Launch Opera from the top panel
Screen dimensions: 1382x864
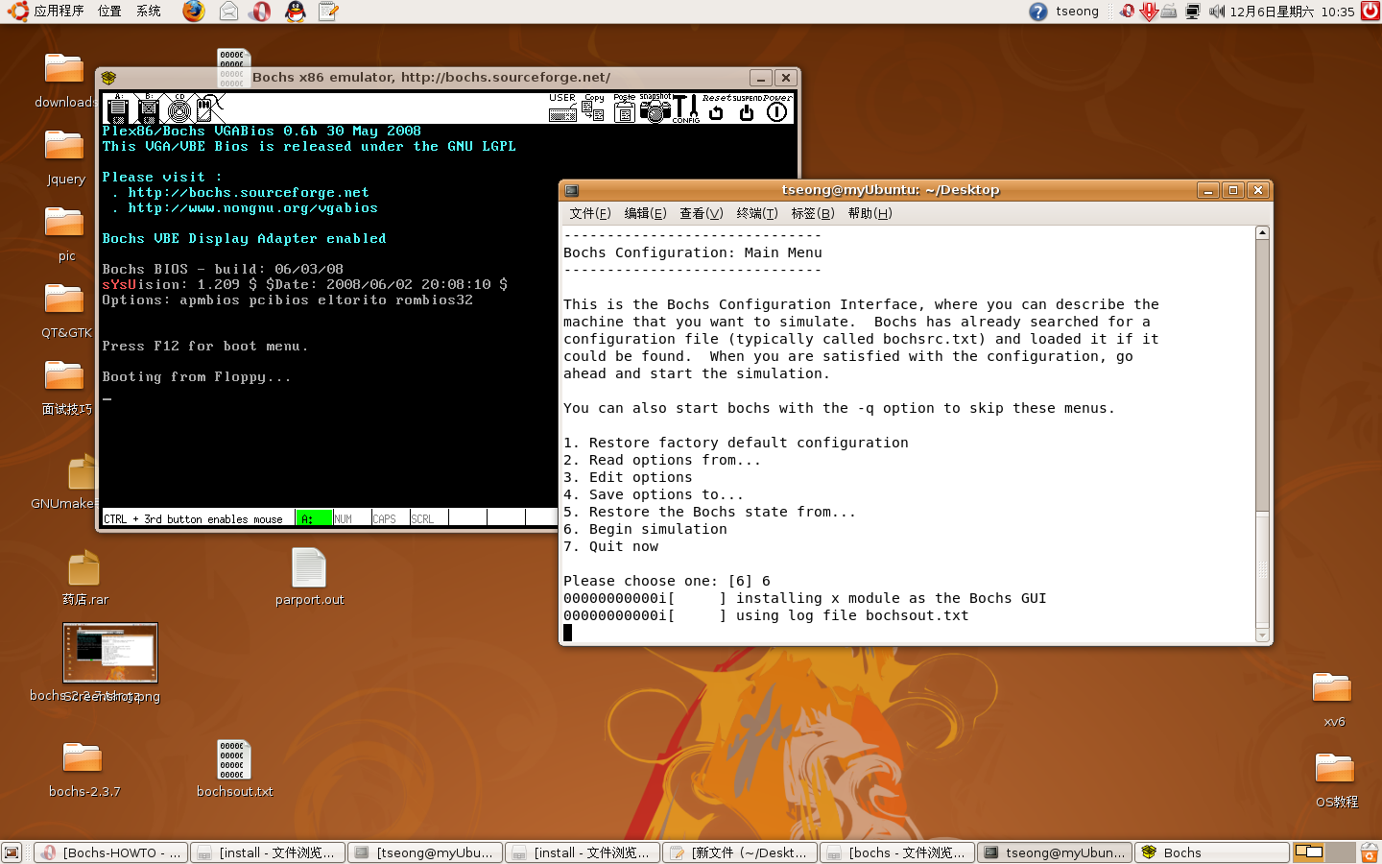[x=260, y=12]
